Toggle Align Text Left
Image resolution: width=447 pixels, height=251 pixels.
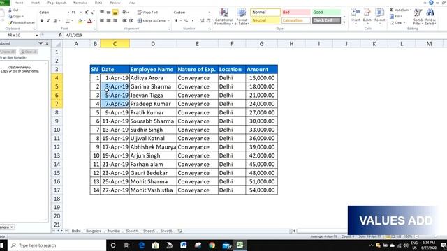102,21
